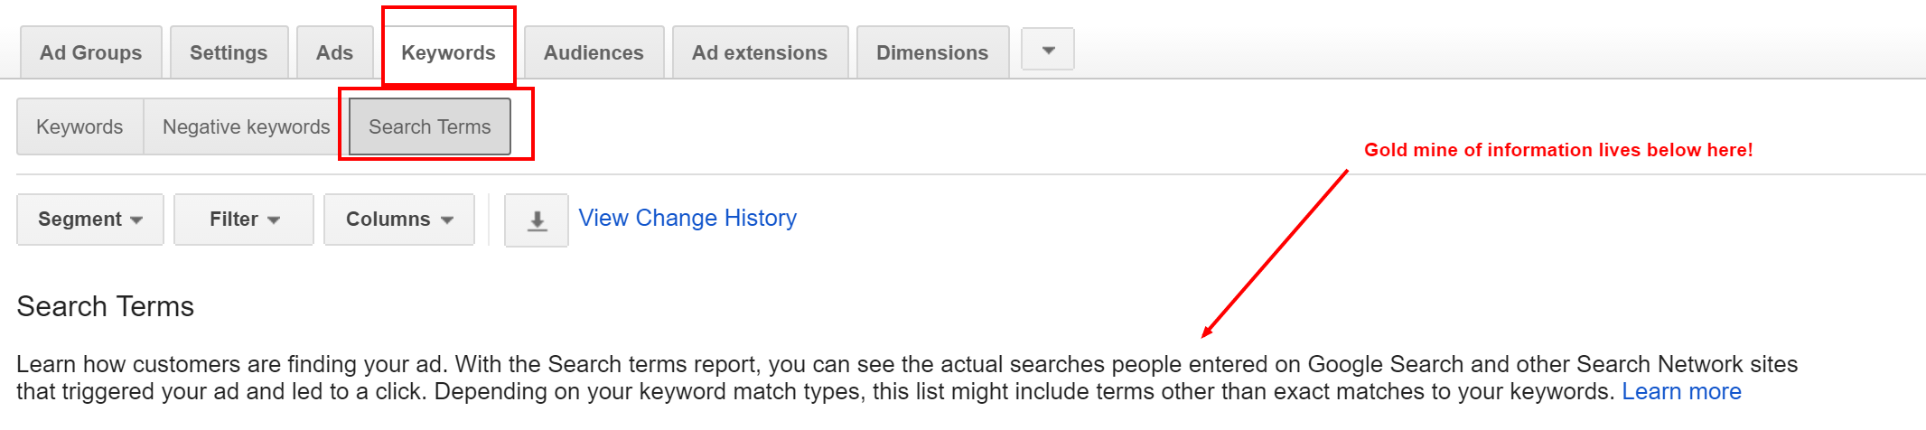Go to the Ads tab
Image resolution: width=1926 pixels, height=430 pixels.
pyautogui.click(x=334, y=52)
